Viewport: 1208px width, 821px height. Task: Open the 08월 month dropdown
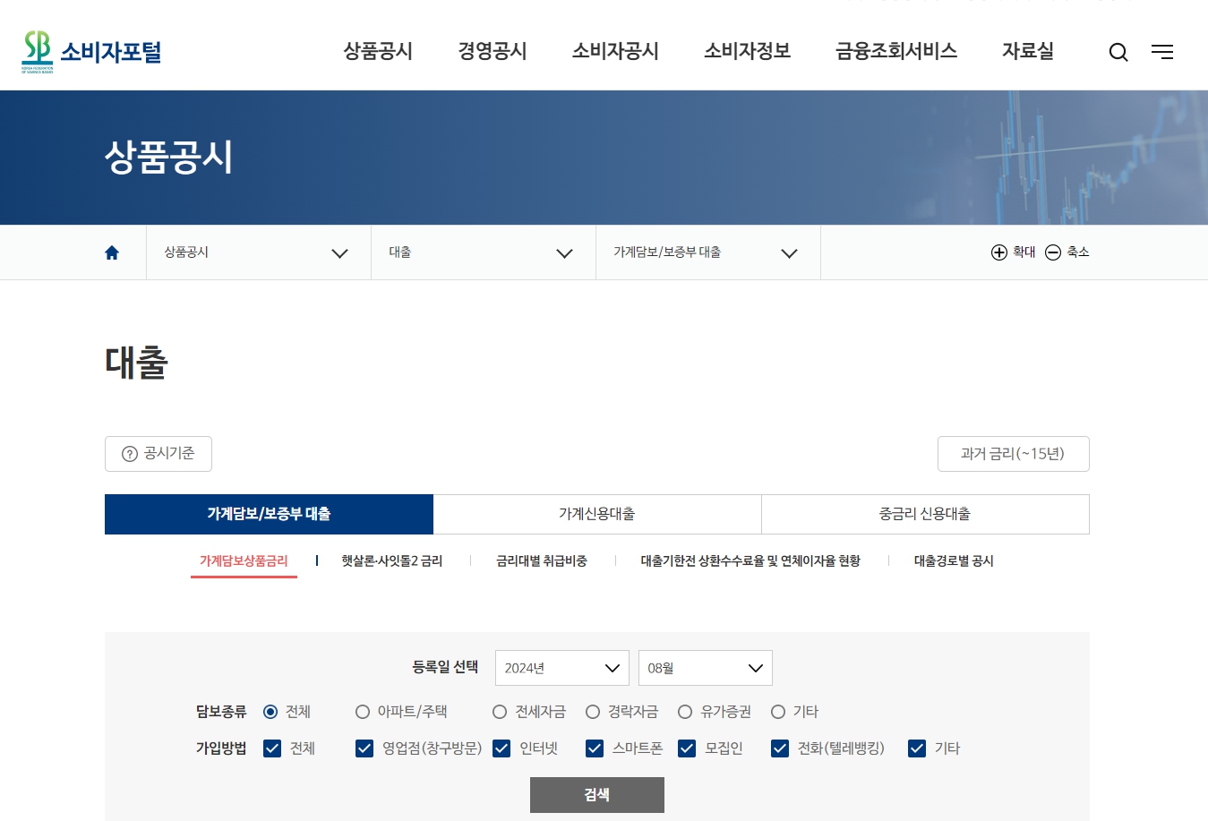[705, 667]
